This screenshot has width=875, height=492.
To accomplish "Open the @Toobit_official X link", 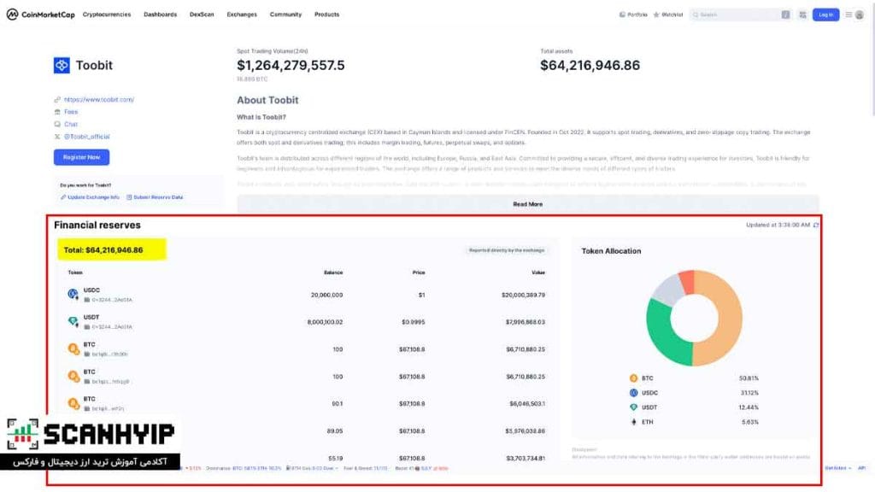I will pyautogui.click(x=86, y=136).
